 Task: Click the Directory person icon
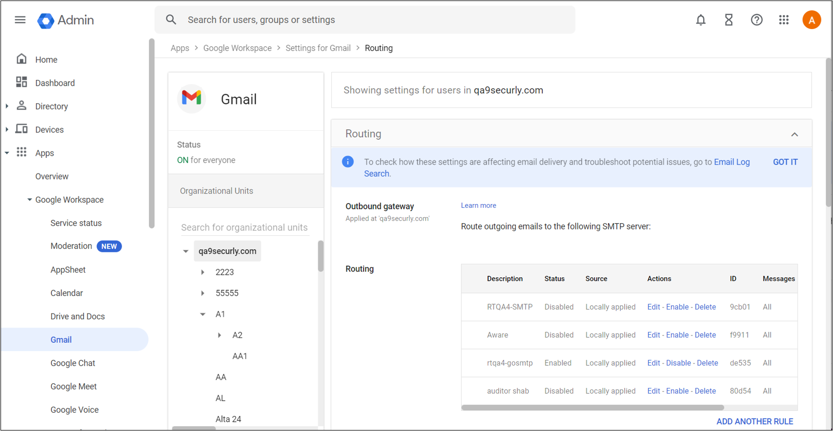[21, 105]
